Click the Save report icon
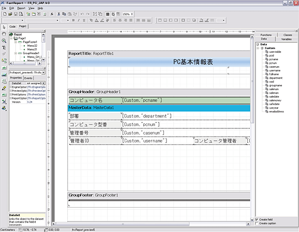Screen dimensions: 299x232 (x=16, y=14)
